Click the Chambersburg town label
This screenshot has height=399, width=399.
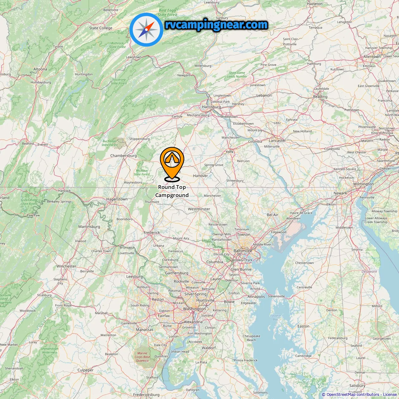point(123,156)
